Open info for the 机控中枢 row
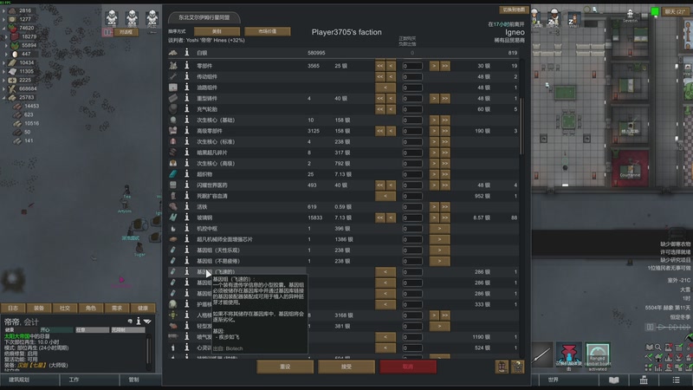The height and width of the screenshot is (390, 693). pos(186,229)
